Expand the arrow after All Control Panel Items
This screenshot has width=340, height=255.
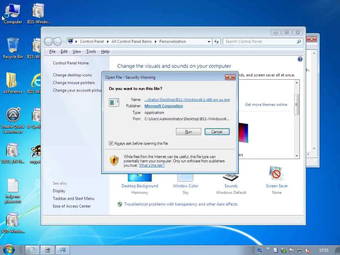pos(155,42)
